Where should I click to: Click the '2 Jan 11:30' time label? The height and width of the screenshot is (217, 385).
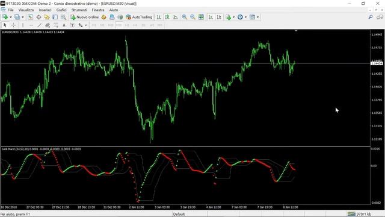tap(137, 207)
